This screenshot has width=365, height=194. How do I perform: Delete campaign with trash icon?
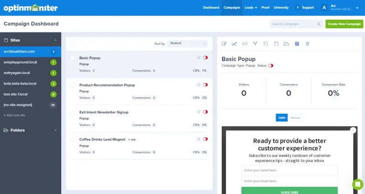tap(308, 44)
